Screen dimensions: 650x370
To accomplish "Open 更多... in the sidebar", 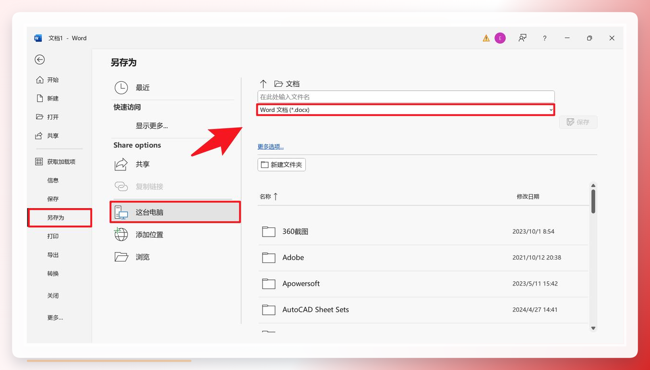I will click(55, 318).
